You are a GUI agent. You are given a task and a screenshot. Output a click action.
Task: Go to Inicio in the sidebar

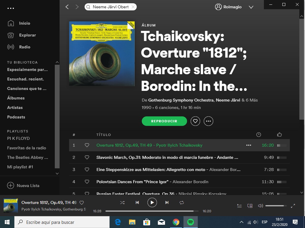coord(19,23)
